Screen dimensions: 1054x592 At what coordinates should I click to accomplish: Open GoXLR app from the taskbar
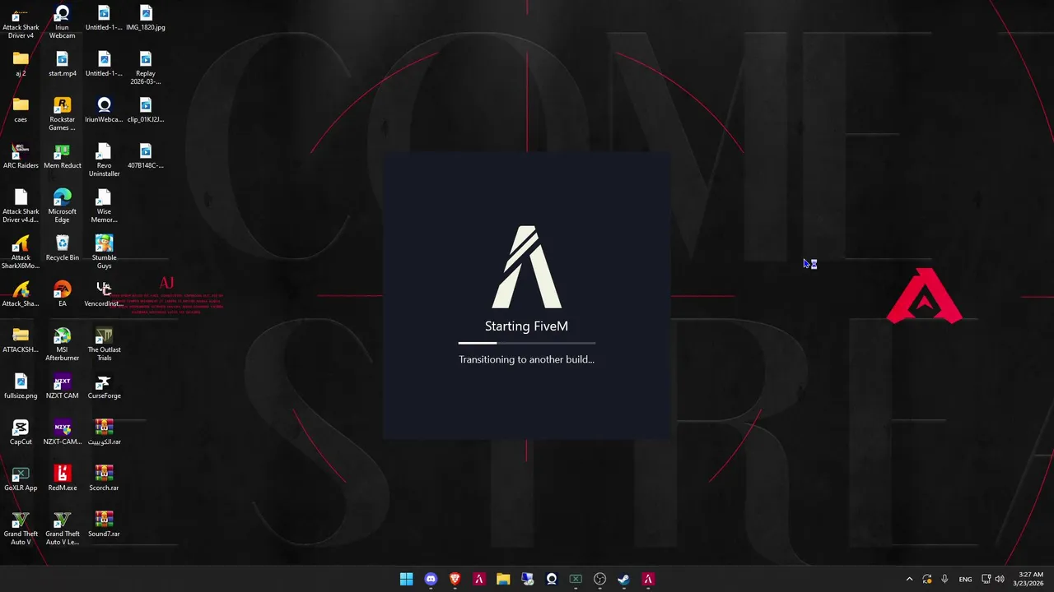(576, 579)
